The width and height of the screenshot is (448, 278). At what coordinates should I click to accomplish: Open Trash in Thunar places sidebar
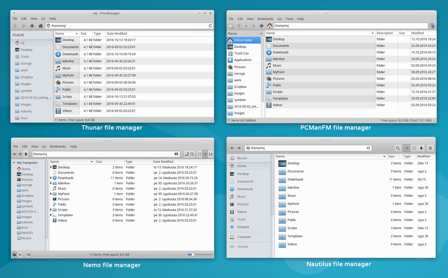25,56
